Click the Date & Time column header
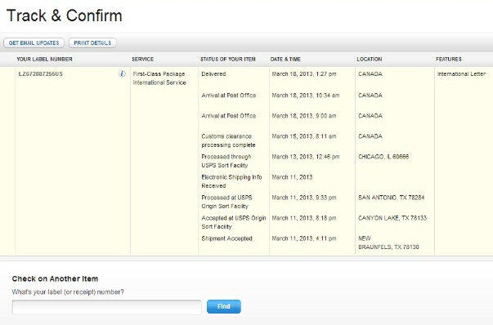Image resolution: width=493 pixels, height=325 pixels. pyautogui.click(x=285, y=59)
